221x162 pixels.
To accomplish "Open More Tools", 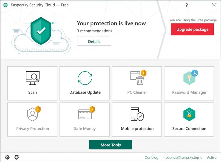I will point(111,145).
